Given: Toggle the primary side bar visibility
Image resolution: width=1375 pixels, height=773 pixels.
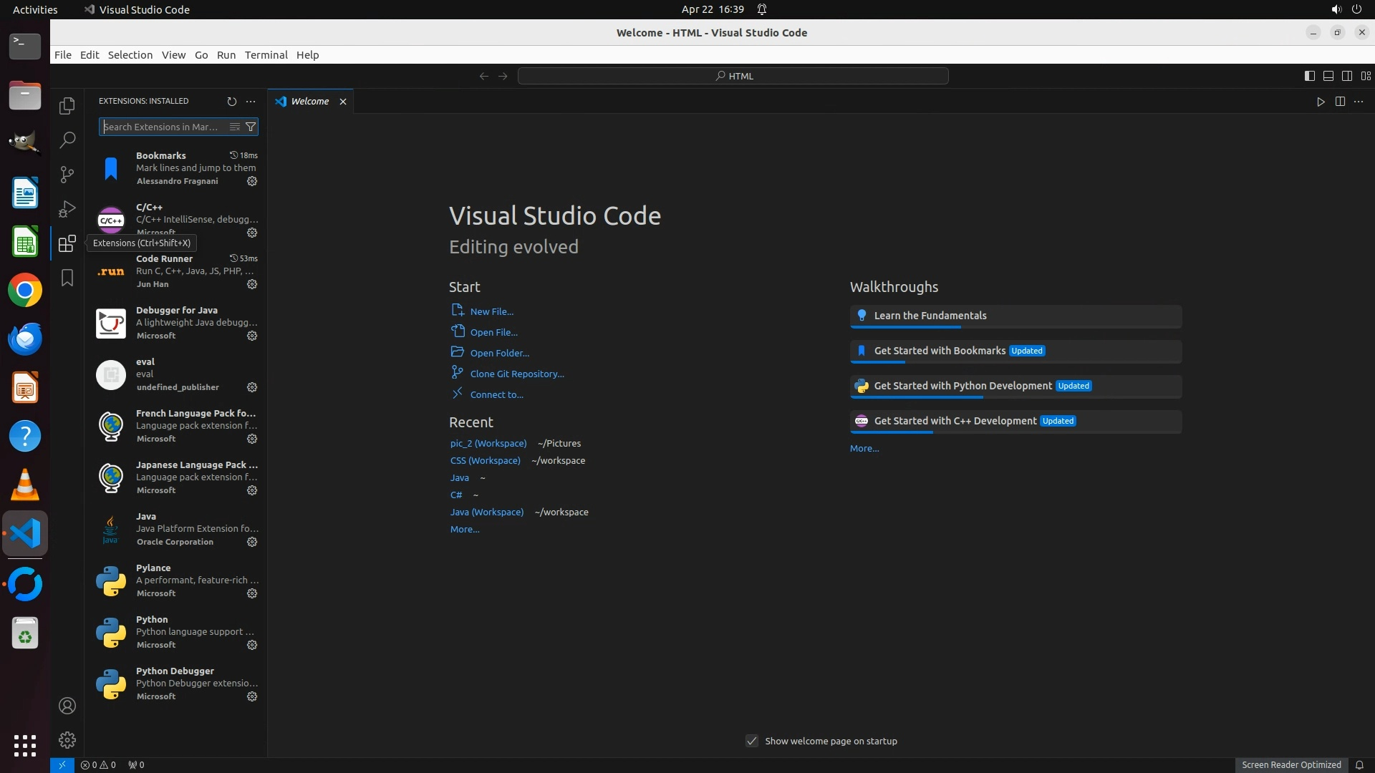Looking at the screenshot, I should click(1309, 76).
